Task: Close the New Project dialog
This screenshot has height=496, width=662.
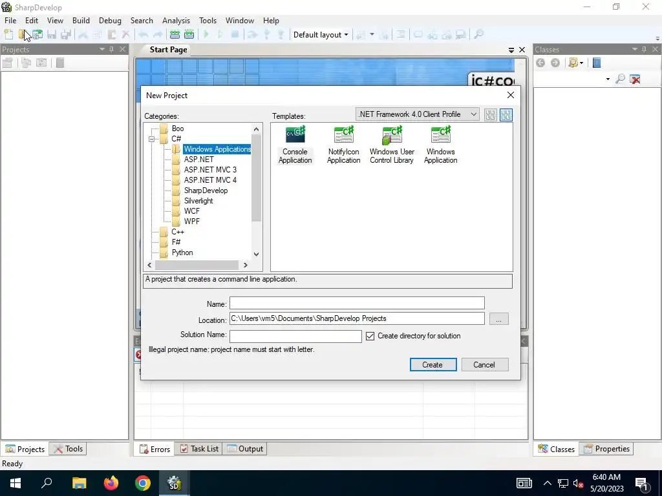Action: 511,96
